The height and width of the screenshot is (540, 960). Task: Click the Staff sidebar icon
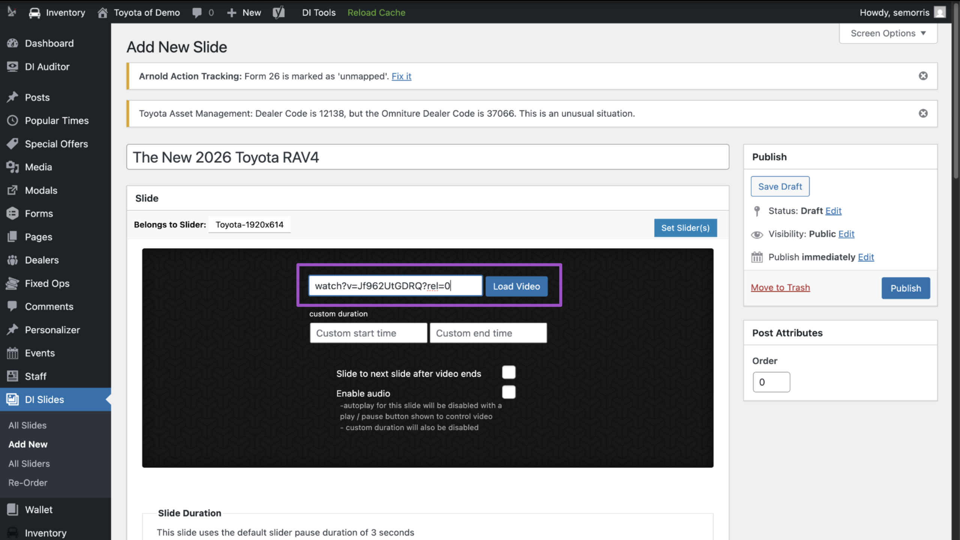pos(12,376)
